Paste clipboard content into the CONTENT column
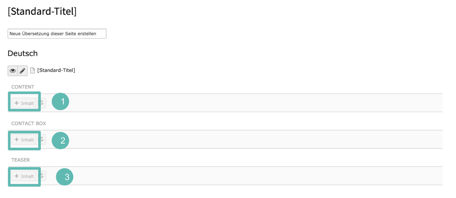The height and width of the screenshot is (198, 456). [x=41, y=103]
